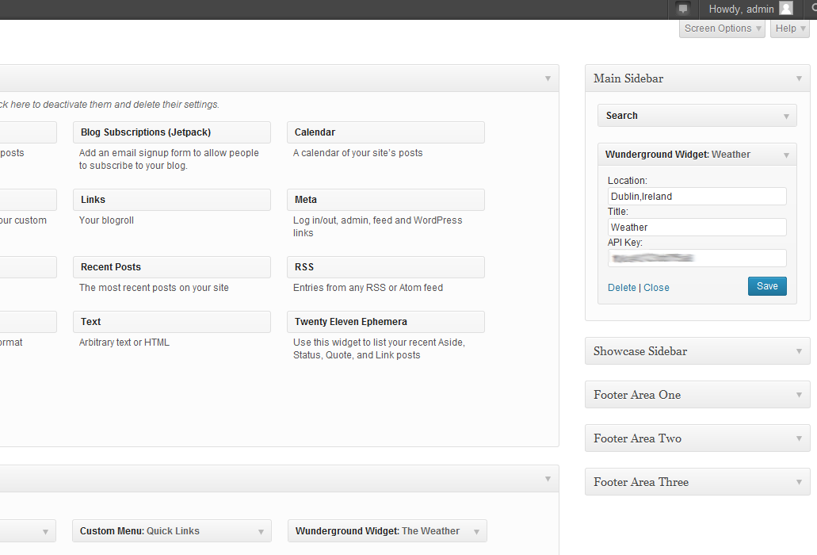Expand Footer Area Two panel
The height and width of the screenshot is (555, 817).
coord(799,438)
